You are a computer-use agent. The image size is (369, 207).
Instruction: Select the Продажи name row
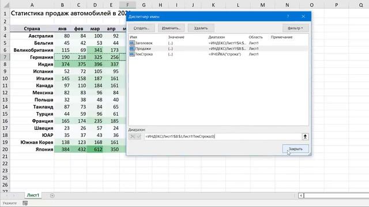coord(219,48)
